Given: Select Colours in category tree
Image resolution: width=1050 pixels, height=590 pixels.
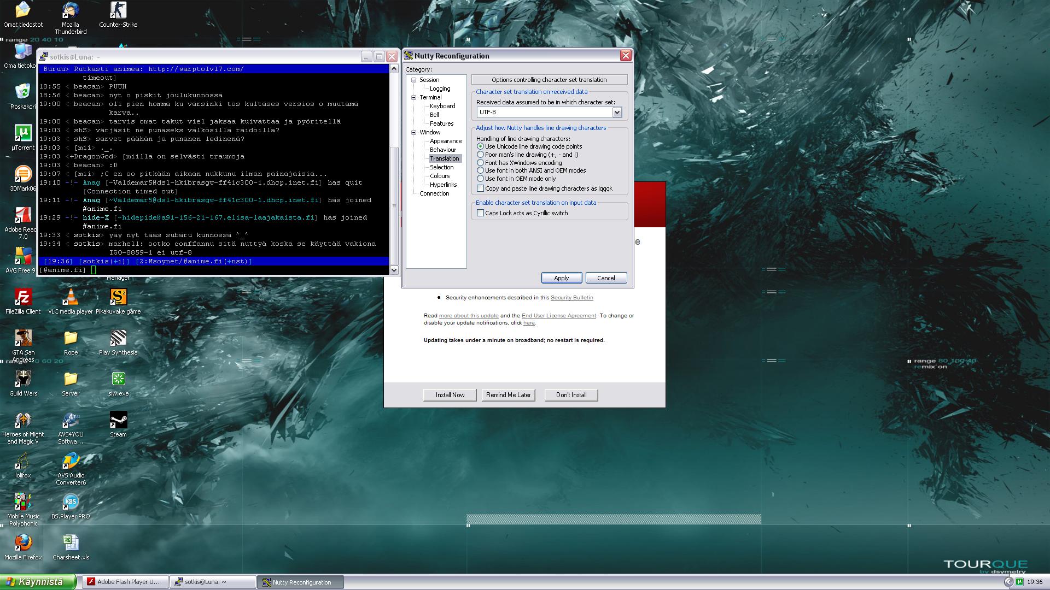Looking at the screenshot, I should click(440, 176).
